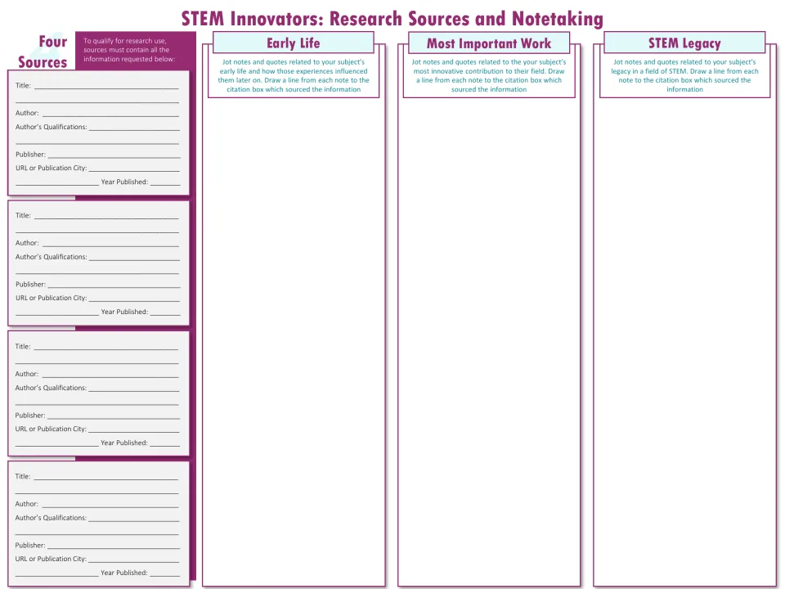Click the Early Life instructions paragraph
The width and height of the screenshot is (785, 589).
click(294, 75)
